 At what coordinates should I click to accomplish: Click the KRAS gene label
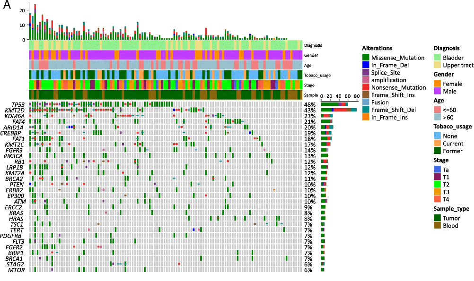pos(17,213)
